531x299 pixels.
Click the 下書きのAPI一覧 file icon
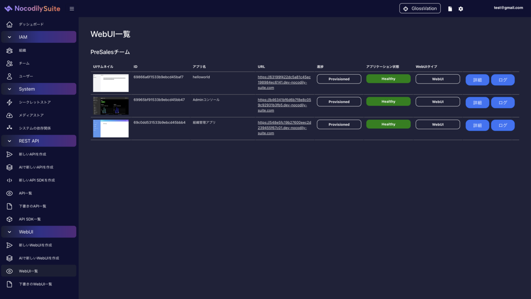[9, 206]
